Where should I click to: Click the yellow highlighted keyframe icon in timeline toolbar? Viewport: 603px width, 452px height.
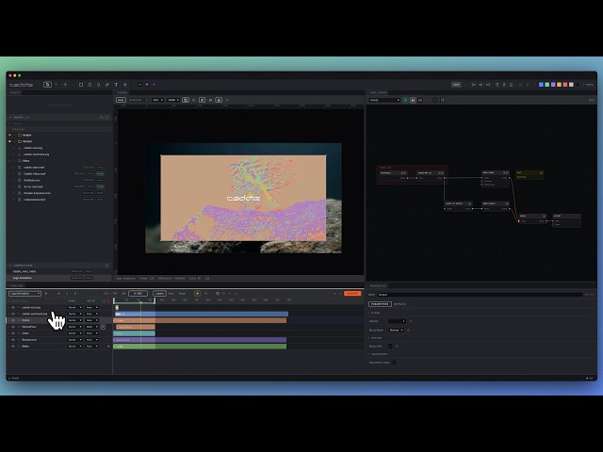197,294
